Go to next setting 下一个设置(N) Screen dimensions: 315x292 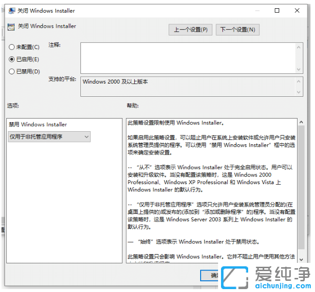coord(237,30)
